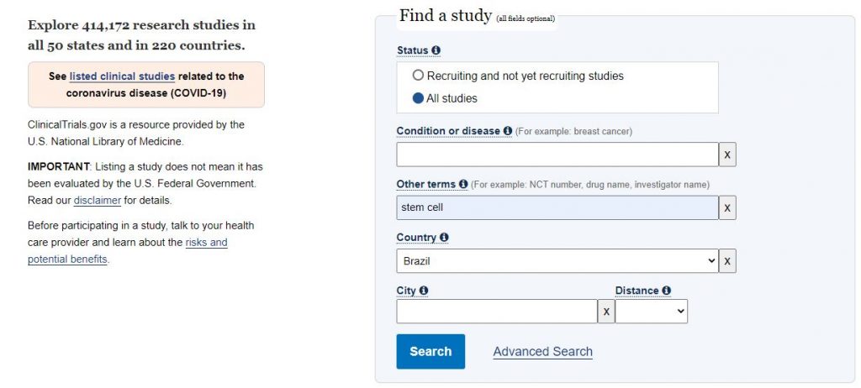The height and width of the screenshot is (388, 861).
Task: Click the info icon next to City
Action: point(424,291)
